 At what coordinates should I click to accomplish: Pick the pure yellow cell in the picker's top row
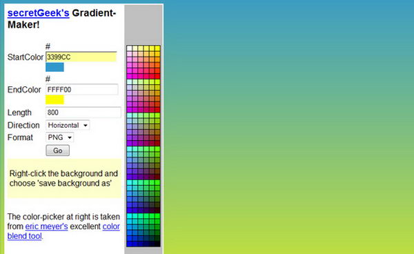(157, 48)
